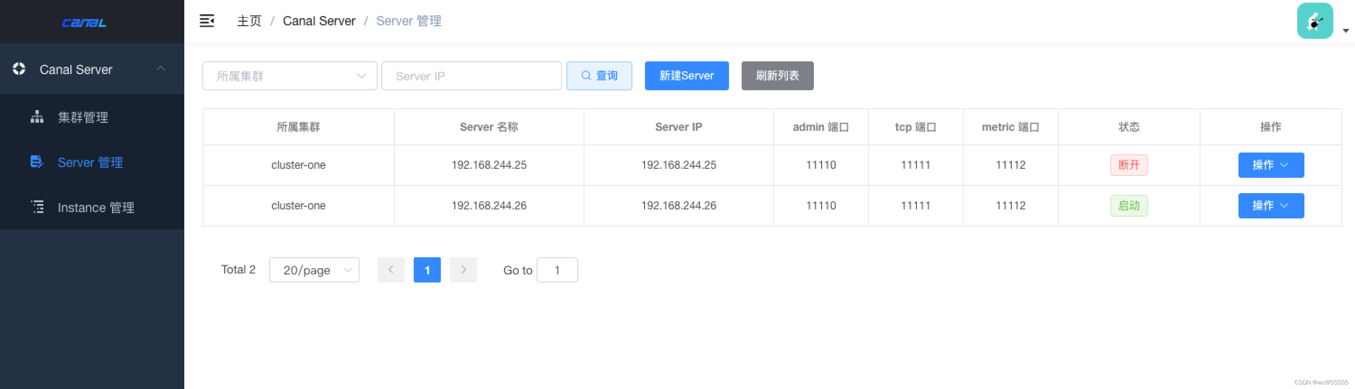Click the canal logo in sidebar
The width and height of the screenshot is (1355, 389).
click(84, 23)
